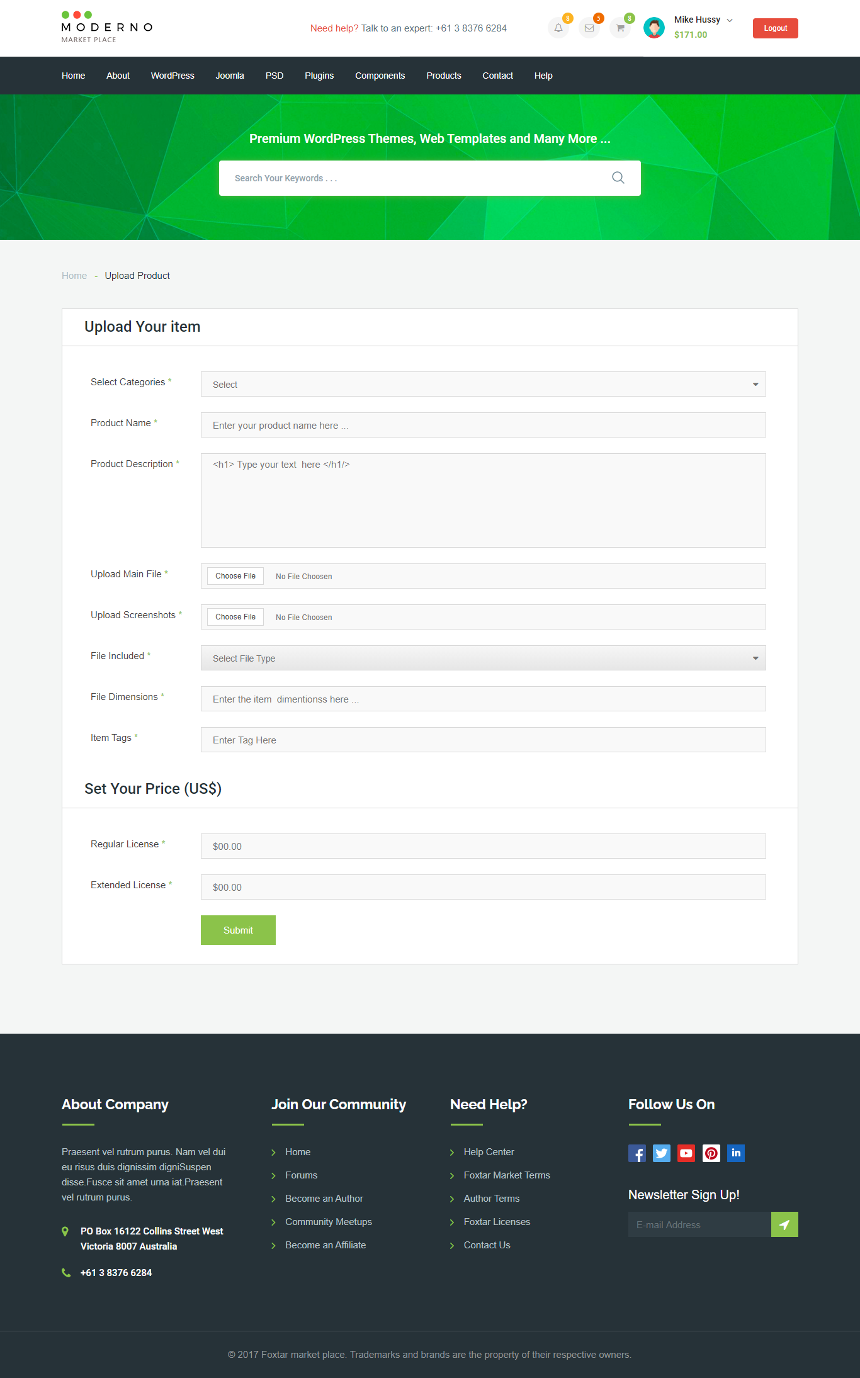Open the Contact menu item

(x=498, y=76)
